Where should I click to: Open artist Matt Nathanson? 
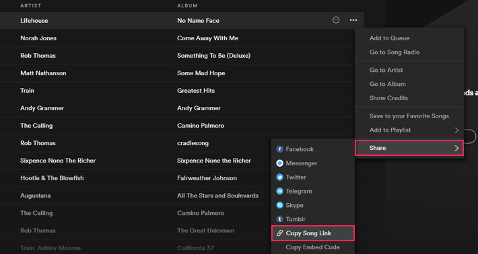click(43, 73)
